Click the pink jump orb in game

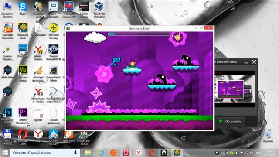point(104,74)
